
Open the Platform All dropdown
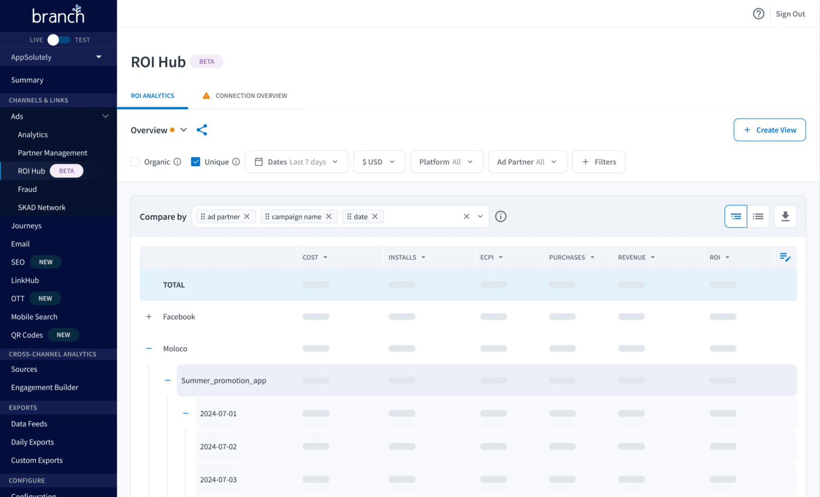(446, 161)
